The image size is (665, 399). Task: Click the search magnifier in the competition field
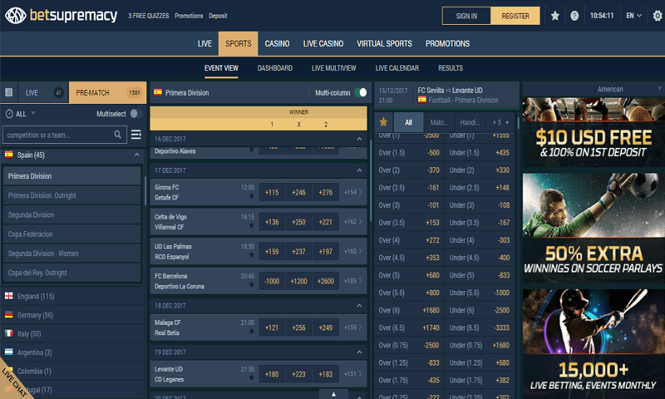pos(119,135)
